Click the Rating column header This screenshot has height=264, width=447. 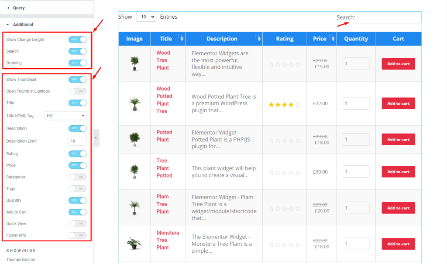(285, 39)
